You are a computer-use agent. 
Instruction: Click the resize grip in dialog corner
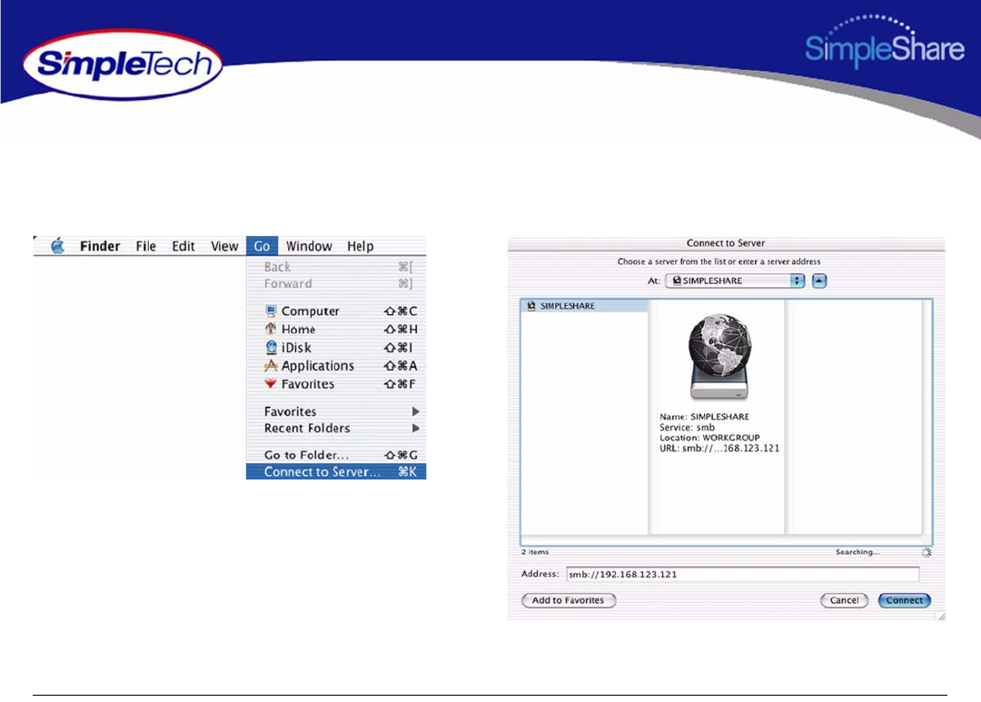coord(940,617)
